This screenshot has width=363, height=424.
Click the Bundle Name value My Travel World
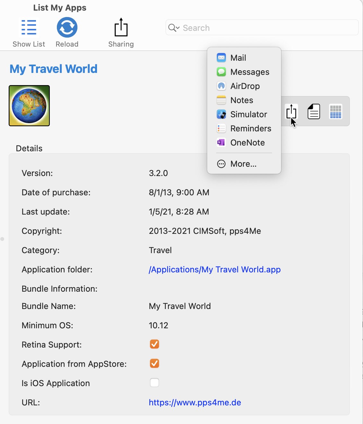click(x=180, y=306)
